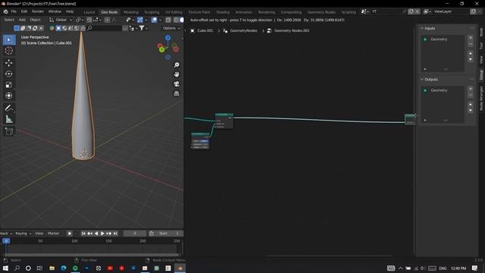Toggle viewport overlays display
This screenshot has height=273, width=485.
tap(154, 20)
